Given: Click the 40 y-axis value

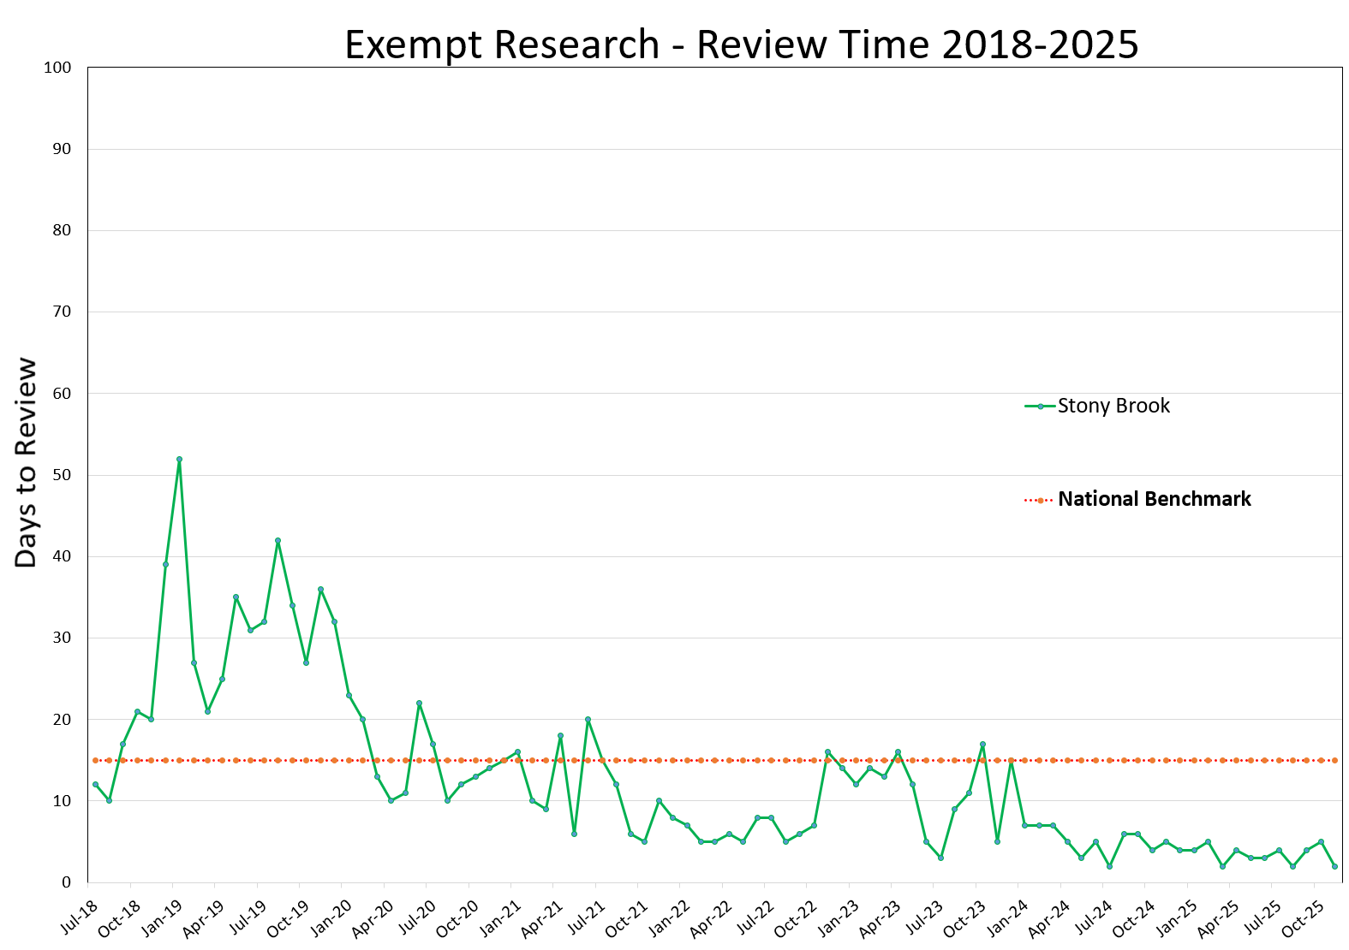Looking at the screenshot, I should pos(63,556).
